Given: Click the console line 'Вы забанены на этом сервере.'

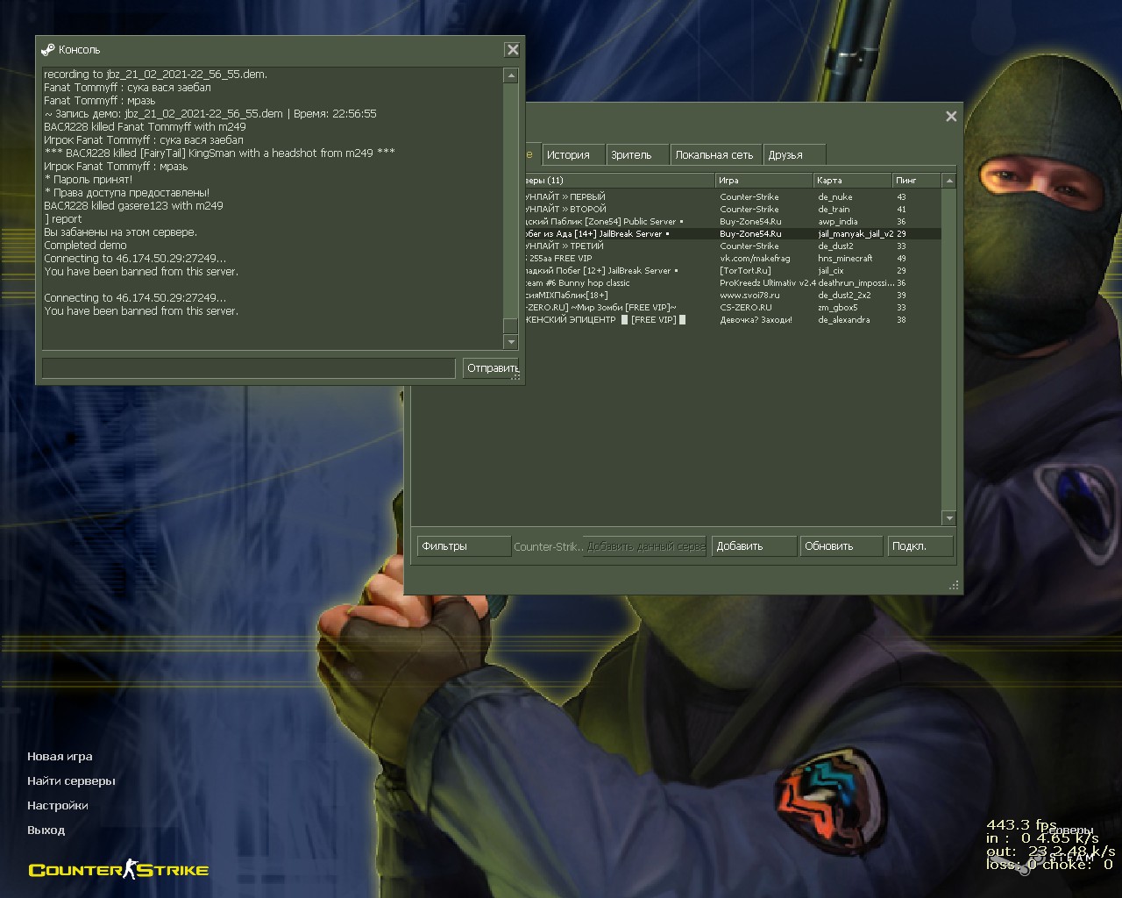Looking at the screenshot, I should [120, 232].
